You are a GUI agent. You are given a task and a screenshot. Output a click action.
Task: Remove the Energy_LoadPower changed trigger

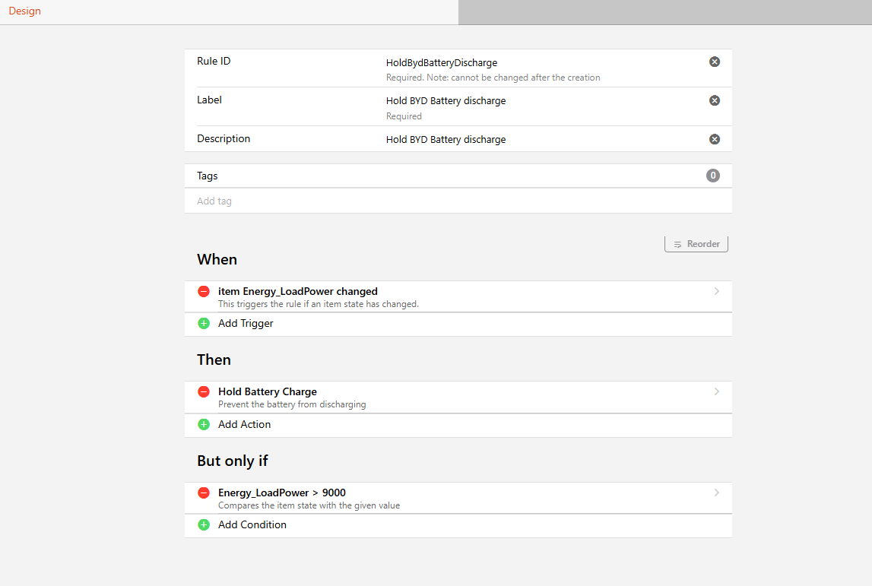pos(204,291)
